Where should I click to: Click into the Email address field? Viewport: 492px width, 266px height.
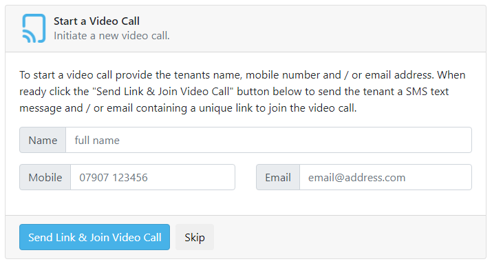(385, 177)
